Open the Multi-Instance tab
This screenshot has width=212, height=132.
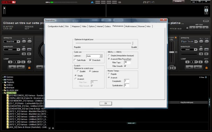(131, 26)
